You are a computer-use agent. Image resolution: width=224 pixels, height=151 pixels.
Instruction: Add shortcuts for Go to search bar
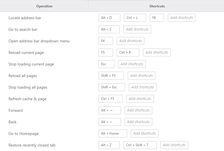(x=137, y=29)
